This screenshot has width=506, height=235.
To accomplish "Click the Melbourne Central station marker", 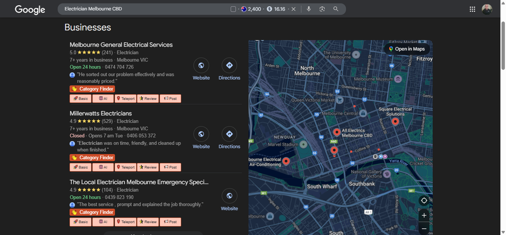I will tap(362, 113).
